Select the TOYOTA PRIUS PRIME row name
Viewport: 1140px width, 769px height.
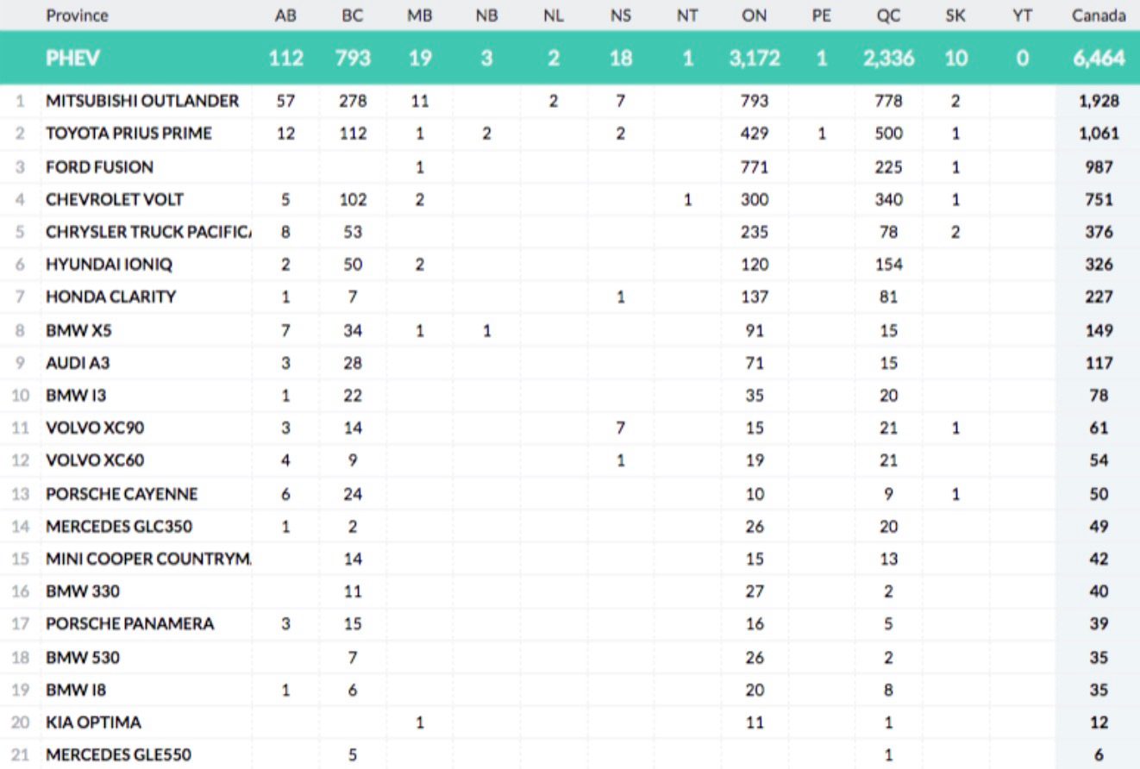[128, 134]
